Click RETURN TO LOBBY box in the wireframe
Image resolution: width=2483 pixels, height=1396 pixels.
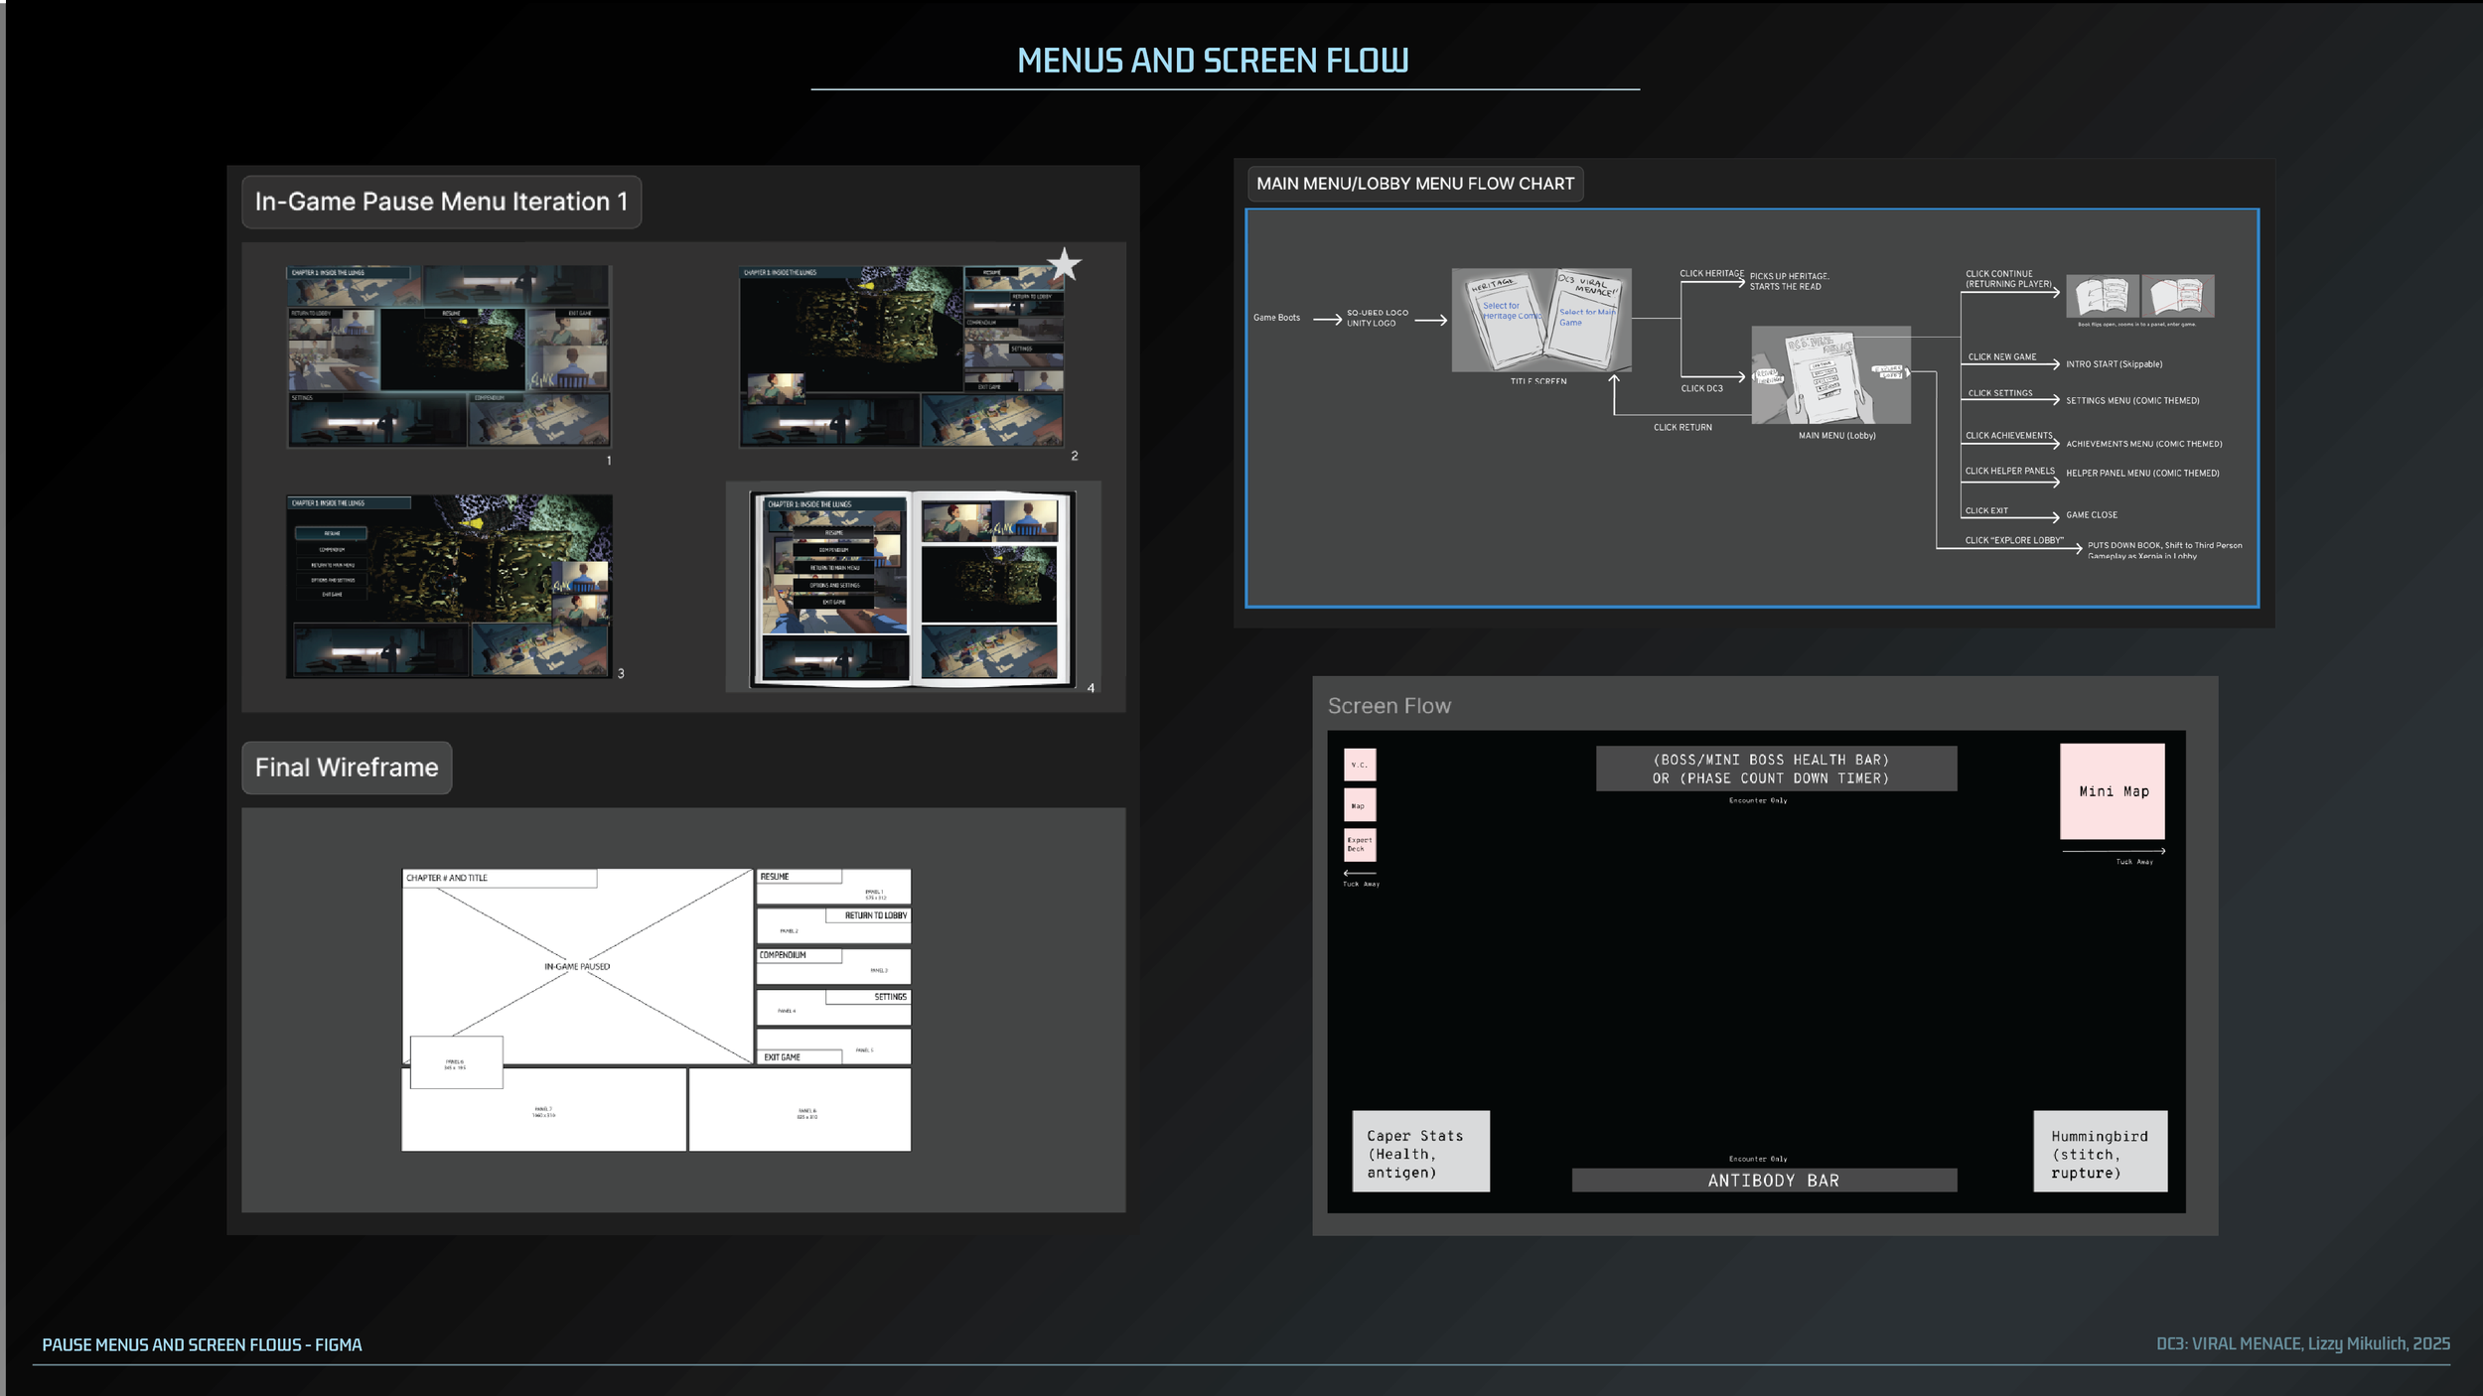point(868,915)
